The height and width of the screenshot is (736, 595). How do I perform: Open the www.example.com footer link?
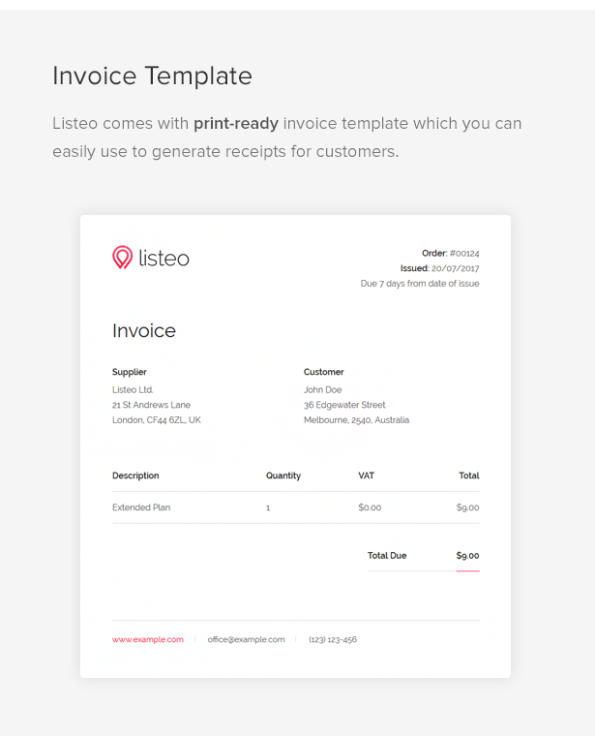pos(147,639)
